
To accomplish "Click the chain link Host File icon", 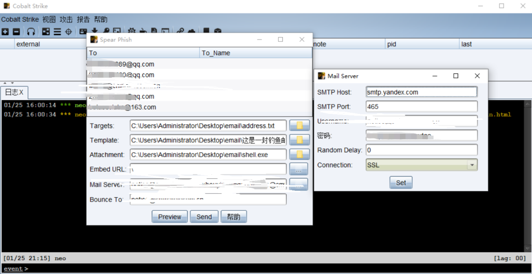I will pos(180,30).
